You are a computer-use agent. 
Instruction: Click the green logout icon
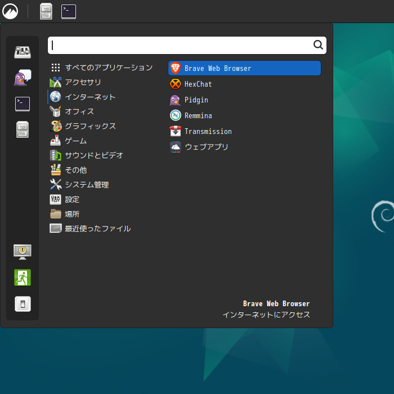[23, 277]
